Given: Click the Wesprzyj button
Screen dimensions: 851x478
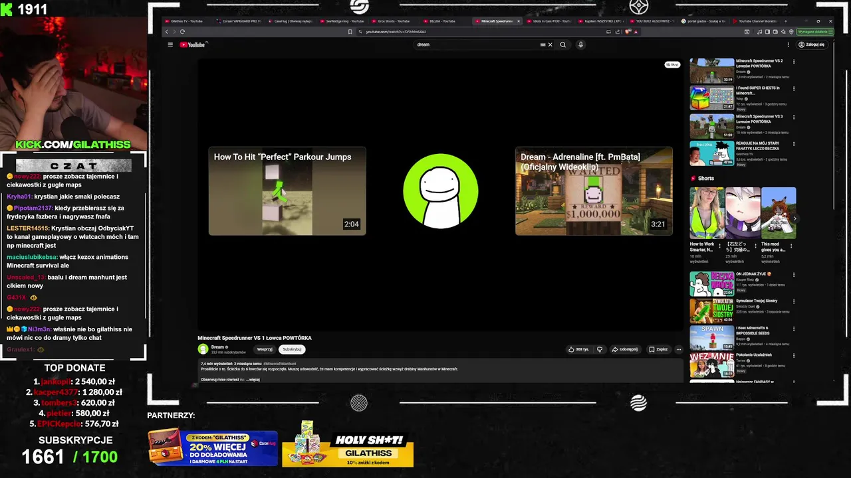Looking at the screenshot, I should click(x=265, y=349).
